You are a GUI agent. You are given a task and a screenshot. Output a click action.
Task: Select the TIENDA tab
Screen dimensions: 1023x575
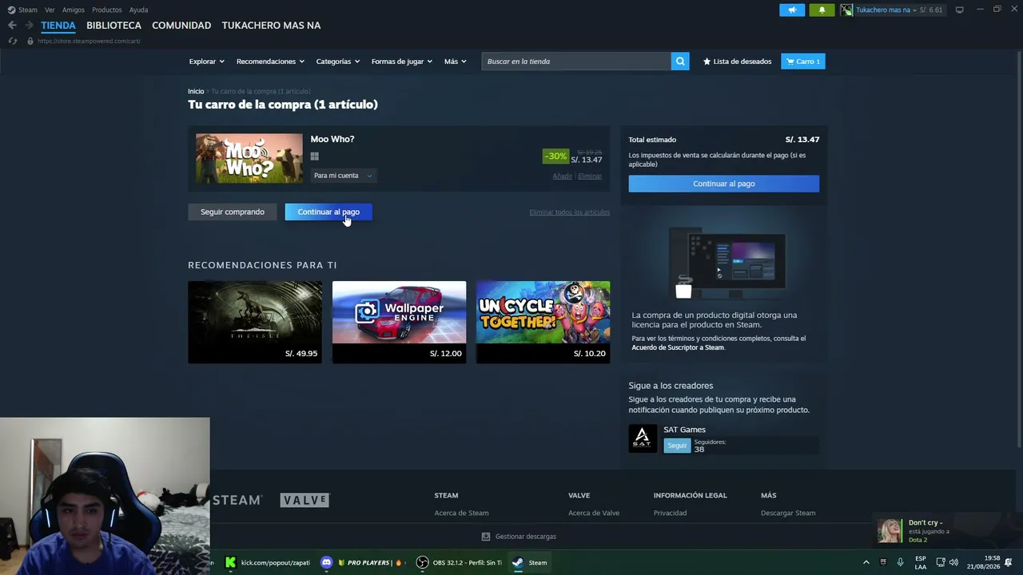[58, 26]
